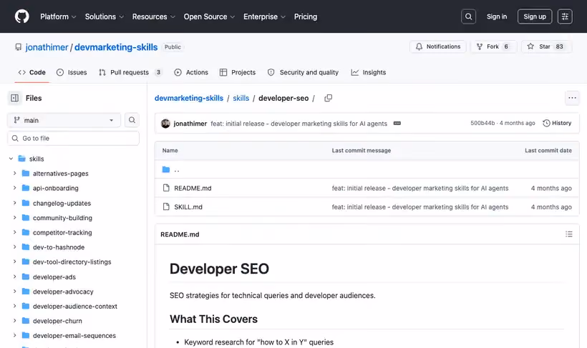Open the Platform menu
Image resolution: width=587 pixels, height=348 pixels.
click(x=58, y=16)
